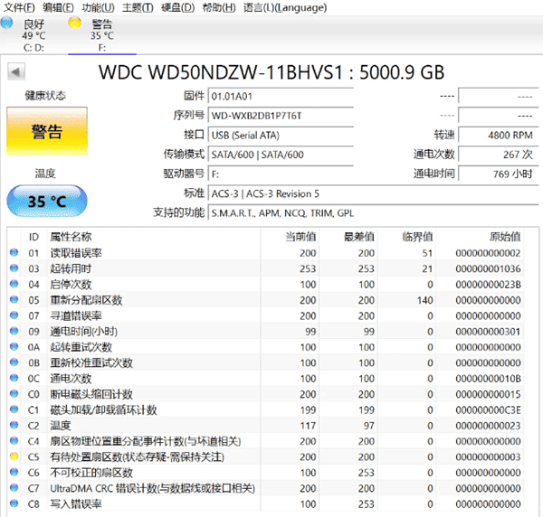The width and height of the screenshot is (543, 517).
Task: Click the ID column header
Action: pyautogui.click(x=33, y=237)
